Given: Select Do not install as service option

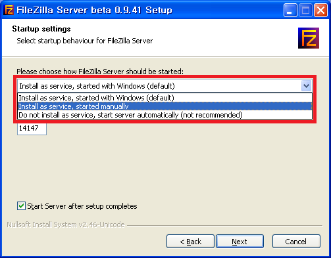Looking at the screenshot, I should 165,115.
